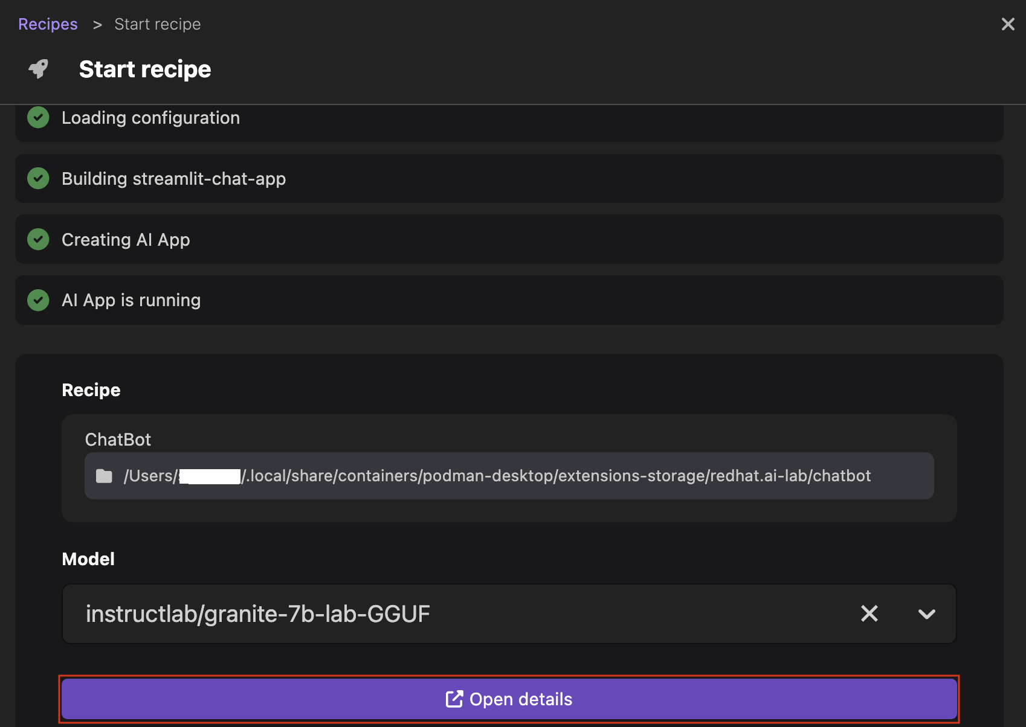Click the checkmark icon for Building streamlit-chat-app
The image size is (1026, 727).
tap(38, 178)
